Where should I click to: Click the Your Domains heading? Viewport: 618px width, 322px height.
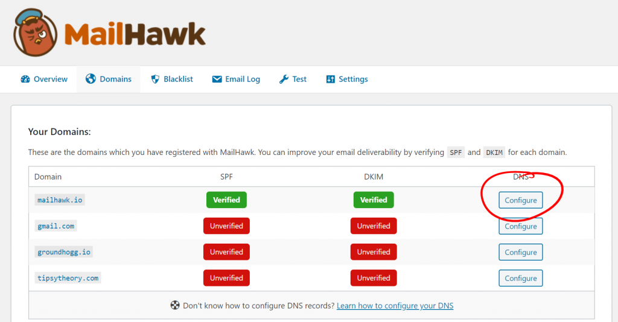point(59,132)
